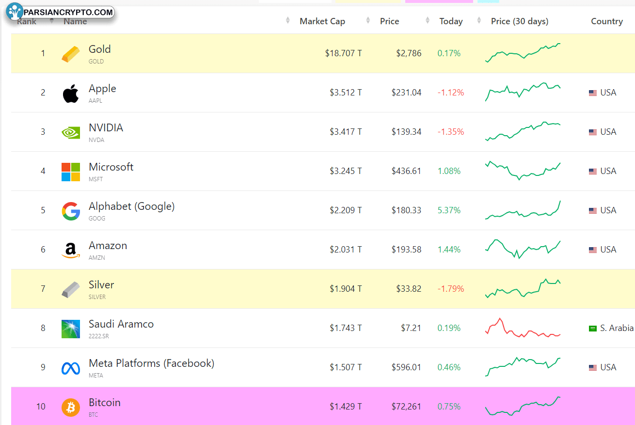The image size is (635, 425).
Task: Open the Gold asset link
Action: click(100, 49)
